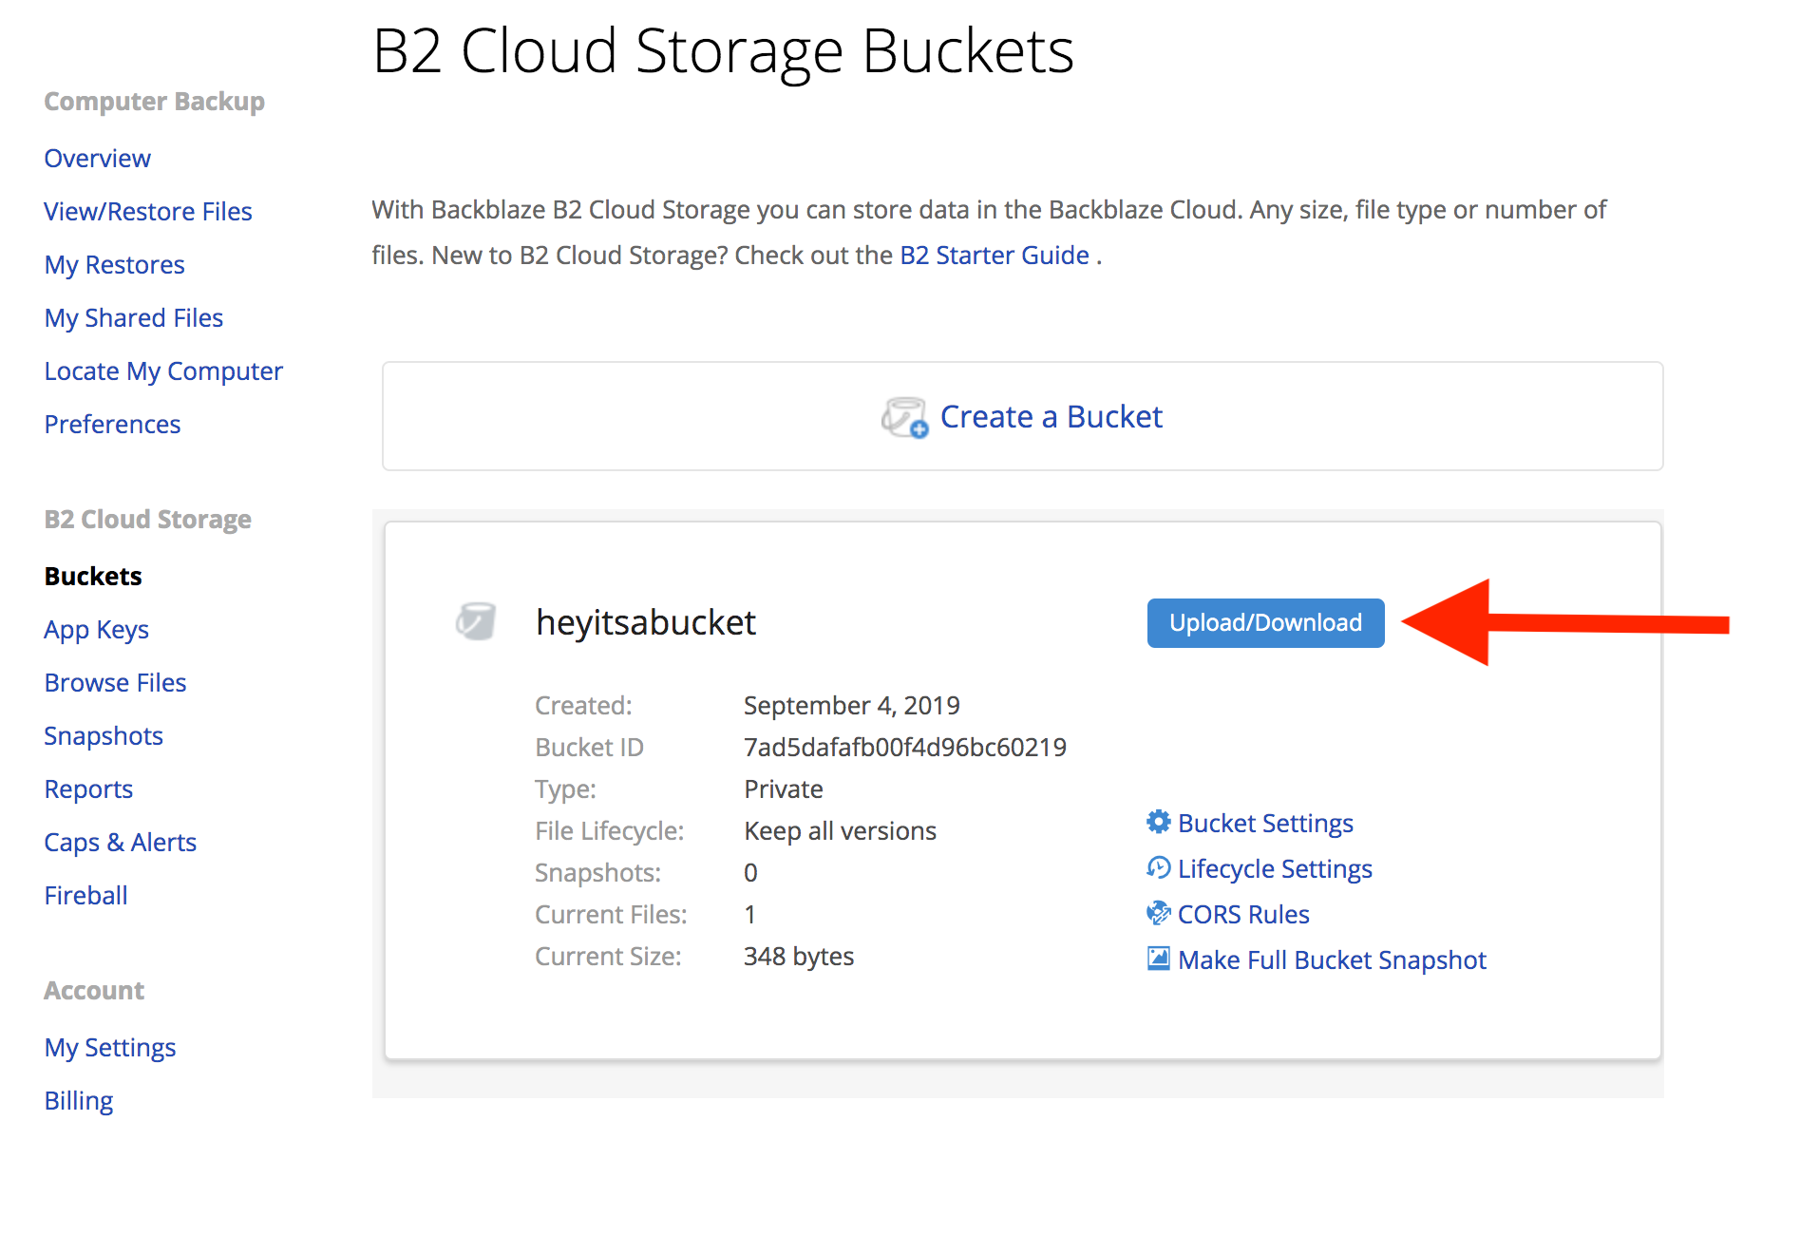
Task: Open App Keys page
Action: pos(97,630)
